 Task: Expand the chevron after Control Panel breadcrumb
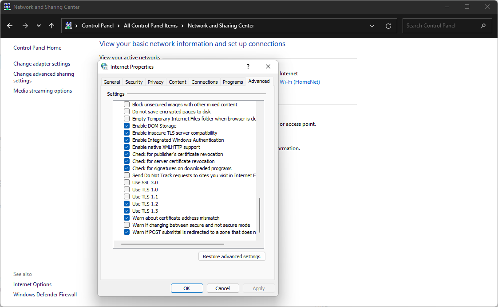pyautogui.click(x=119, y=26)
